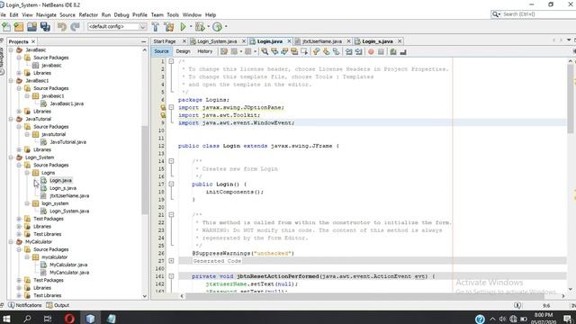Click the Last Edit icon in editor toolbar
The width and height of the screenshot is (576, 324).
point(224,52)
